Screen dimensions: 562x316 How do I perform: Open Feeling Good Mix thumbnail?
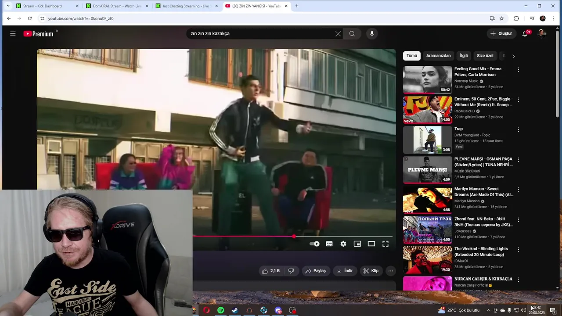[x=428, y=80]
